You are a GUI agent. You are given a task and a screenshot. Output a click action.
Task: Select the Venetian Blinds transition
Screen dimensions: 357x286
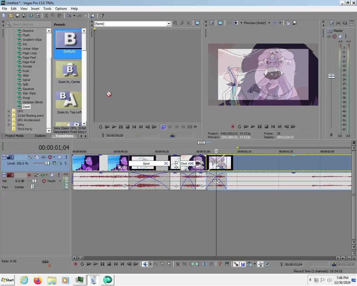pyautogui.click(x=33, y=102)
